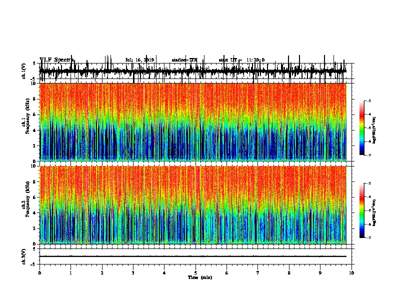Viewport: 396px width, 306px height.
Task: Click the ch.1 voltage waveform panel
Action: click(x=195, y=71)
